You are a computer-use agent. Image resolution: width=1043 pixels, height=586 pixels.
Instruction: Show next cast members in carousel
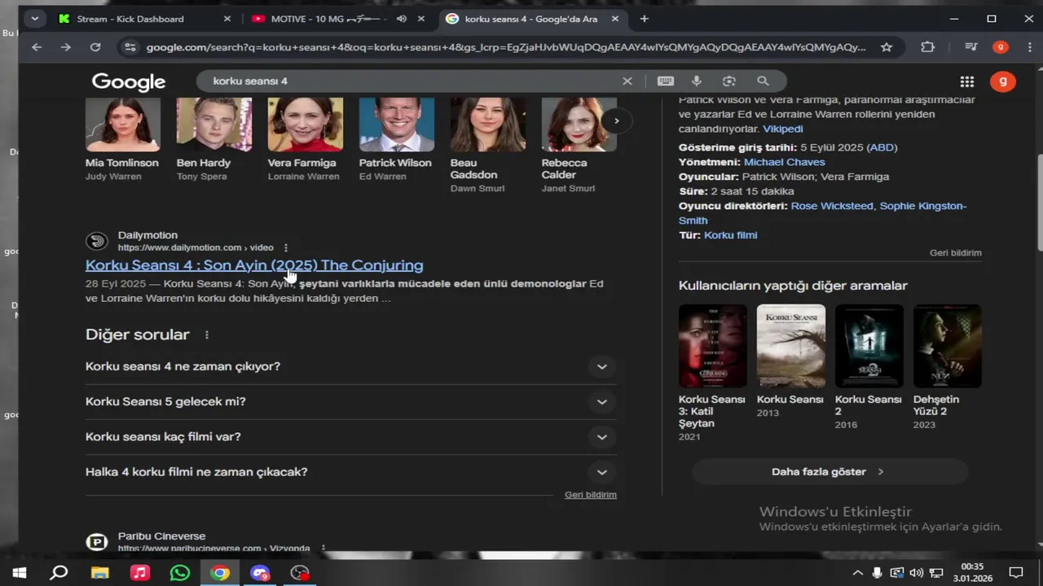617,120
